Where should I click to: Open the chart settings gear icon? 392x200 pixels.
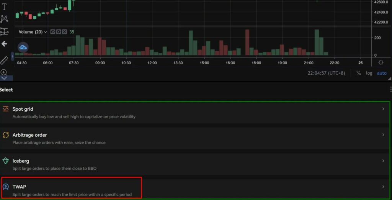381,62
